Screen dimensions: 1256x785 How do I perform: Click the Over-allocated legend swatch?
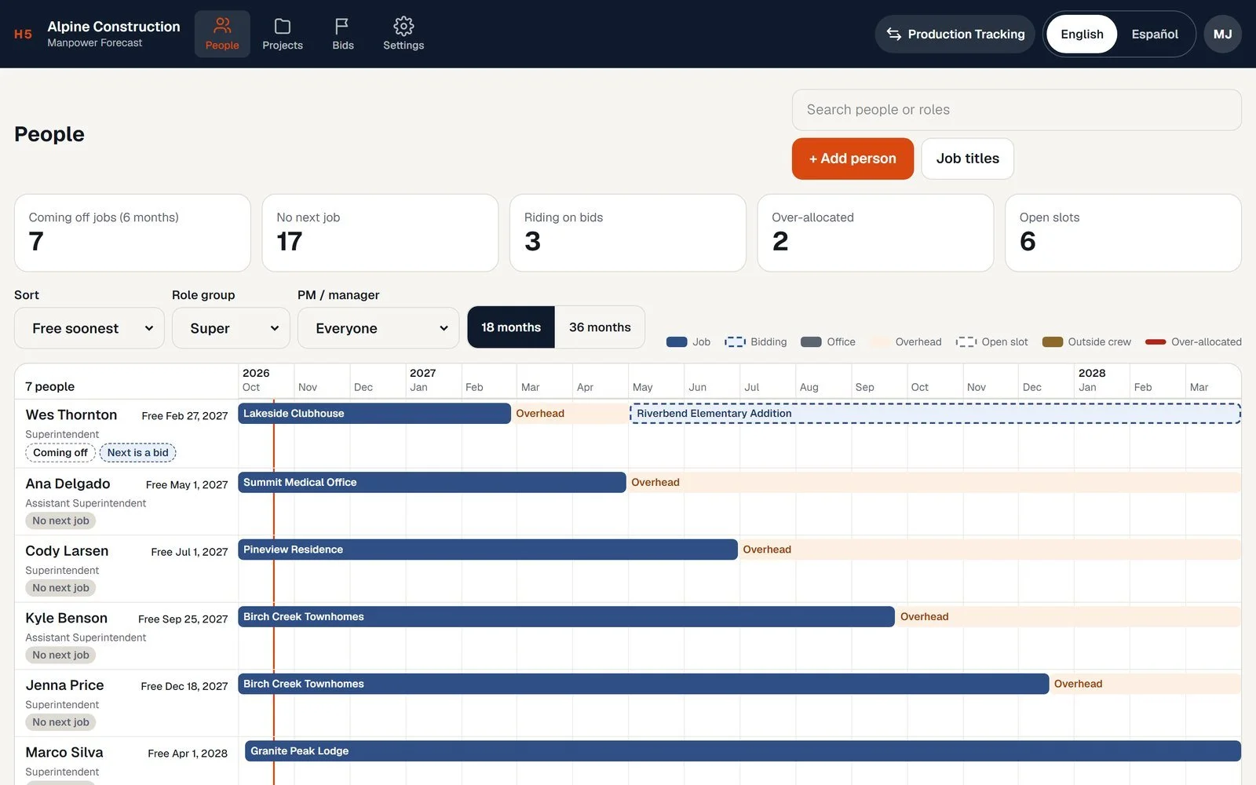[x=1156, y=342]
